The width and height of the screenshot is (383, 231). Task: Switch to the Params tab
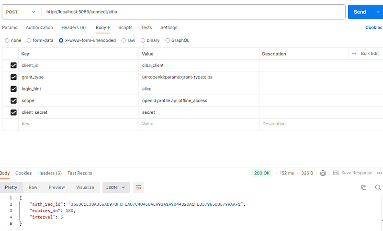(x=10, y=28)
